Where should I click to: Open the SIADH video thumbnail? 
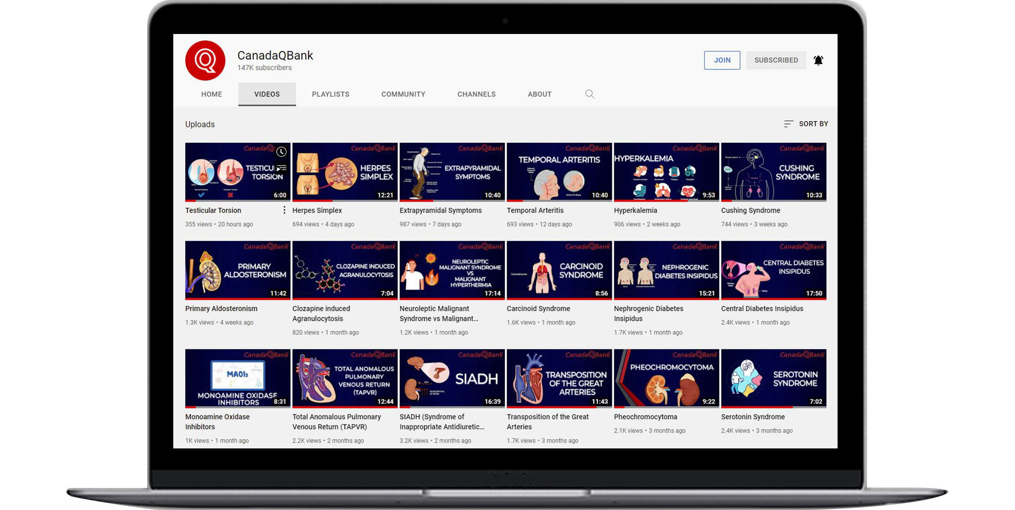click(x=452, y=378)
